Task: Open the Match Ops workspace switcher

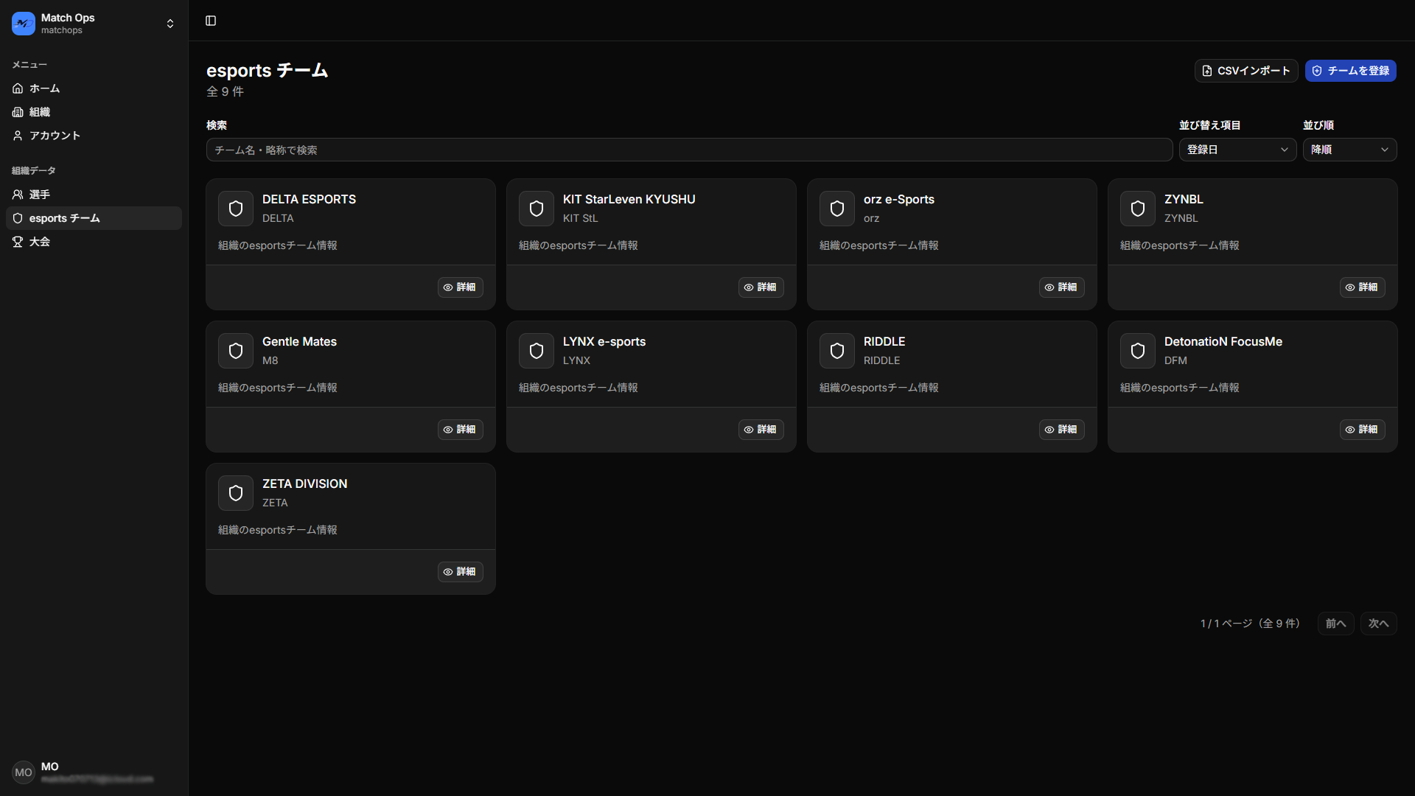Action: coord(94,24)
